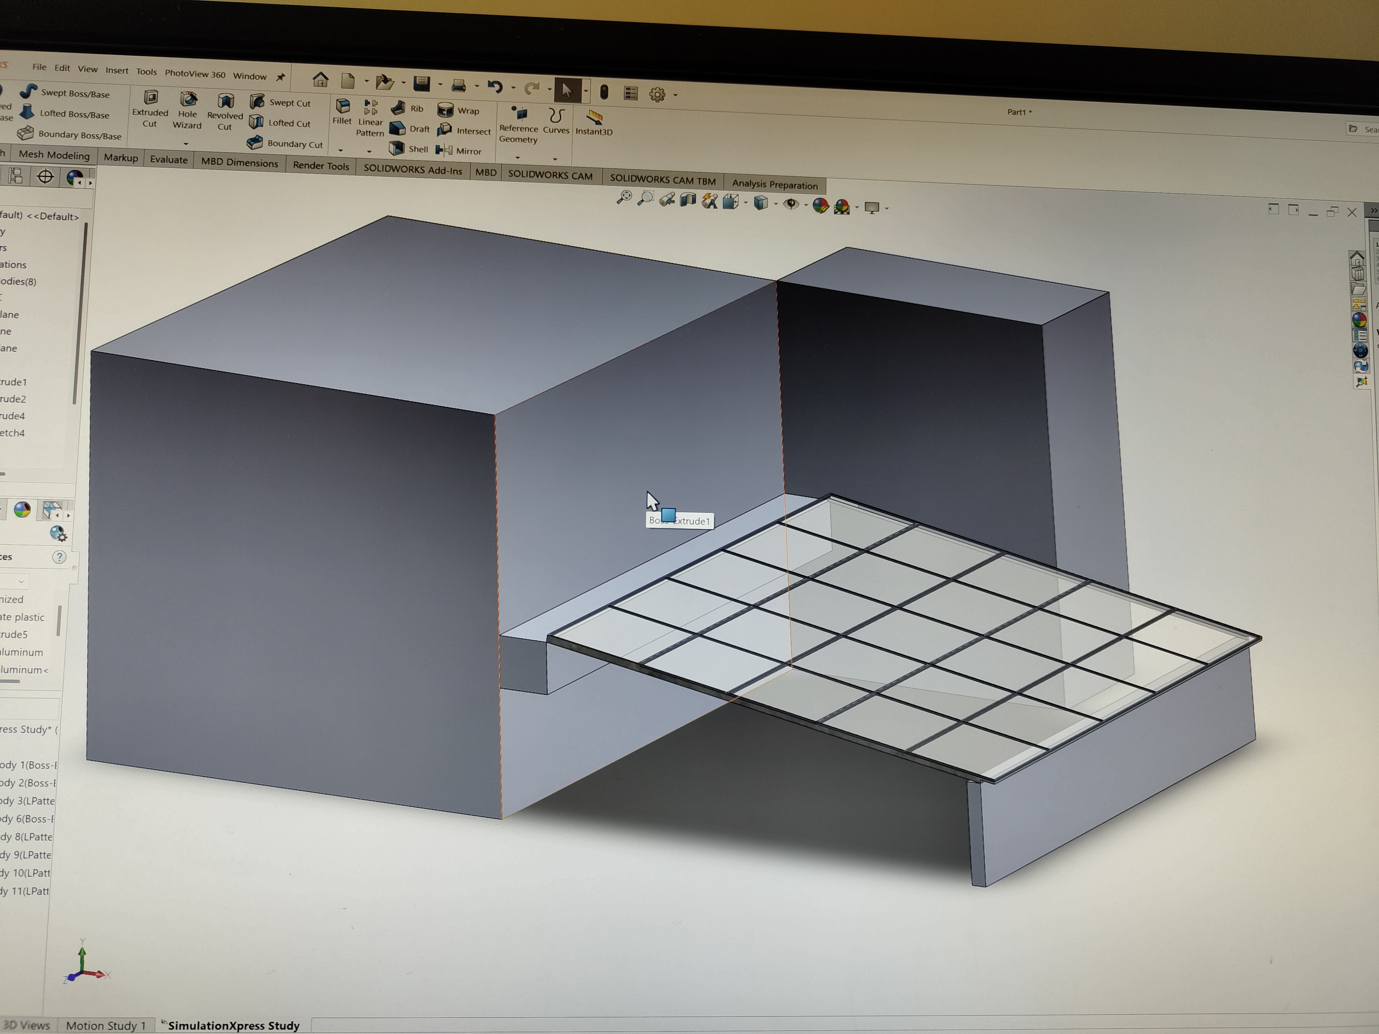Open the Insert menu
This screenshot has width=1379, height=1034.
tap(116, 70)
